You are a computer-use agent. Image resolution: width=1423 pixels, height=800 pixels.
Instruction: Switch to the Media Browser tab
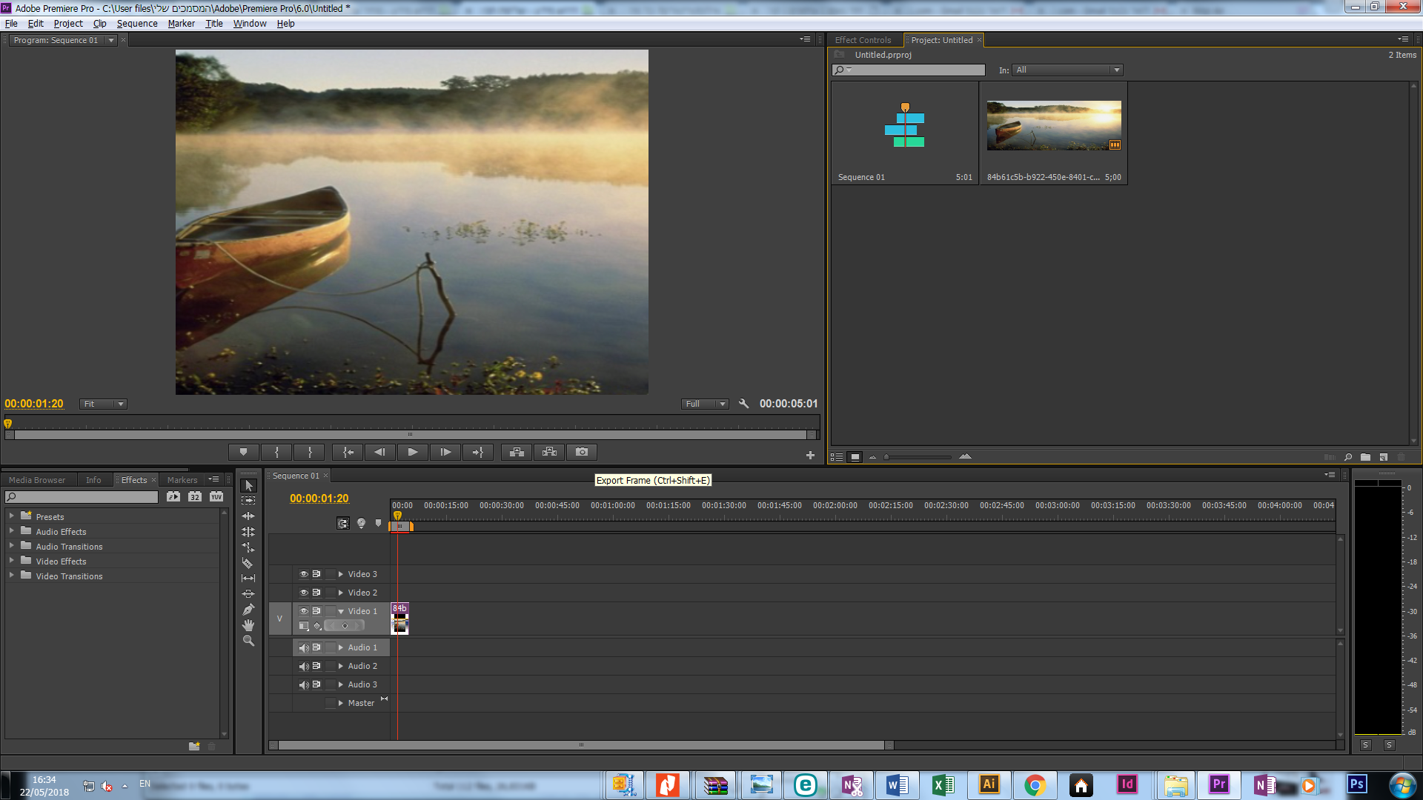(x=37, y=480)
